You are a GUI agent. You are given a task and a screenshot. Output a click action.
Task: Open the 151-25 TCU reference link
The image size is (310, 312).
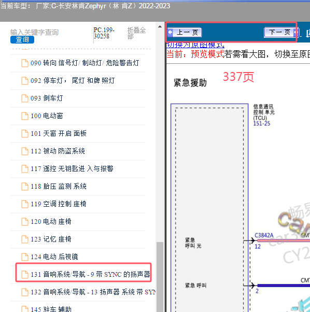[x=261, y=123]
